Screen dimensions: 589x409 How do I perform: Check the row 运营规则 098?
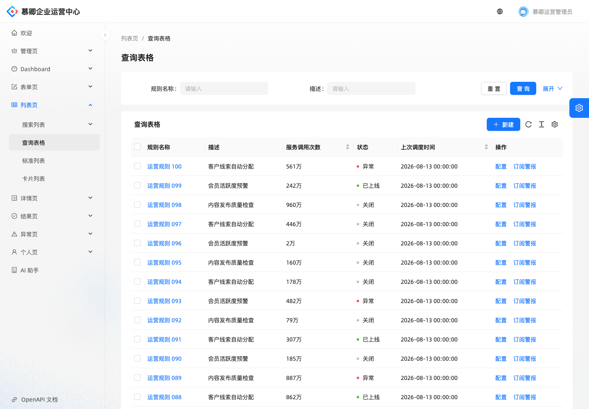tap(137, 204)
